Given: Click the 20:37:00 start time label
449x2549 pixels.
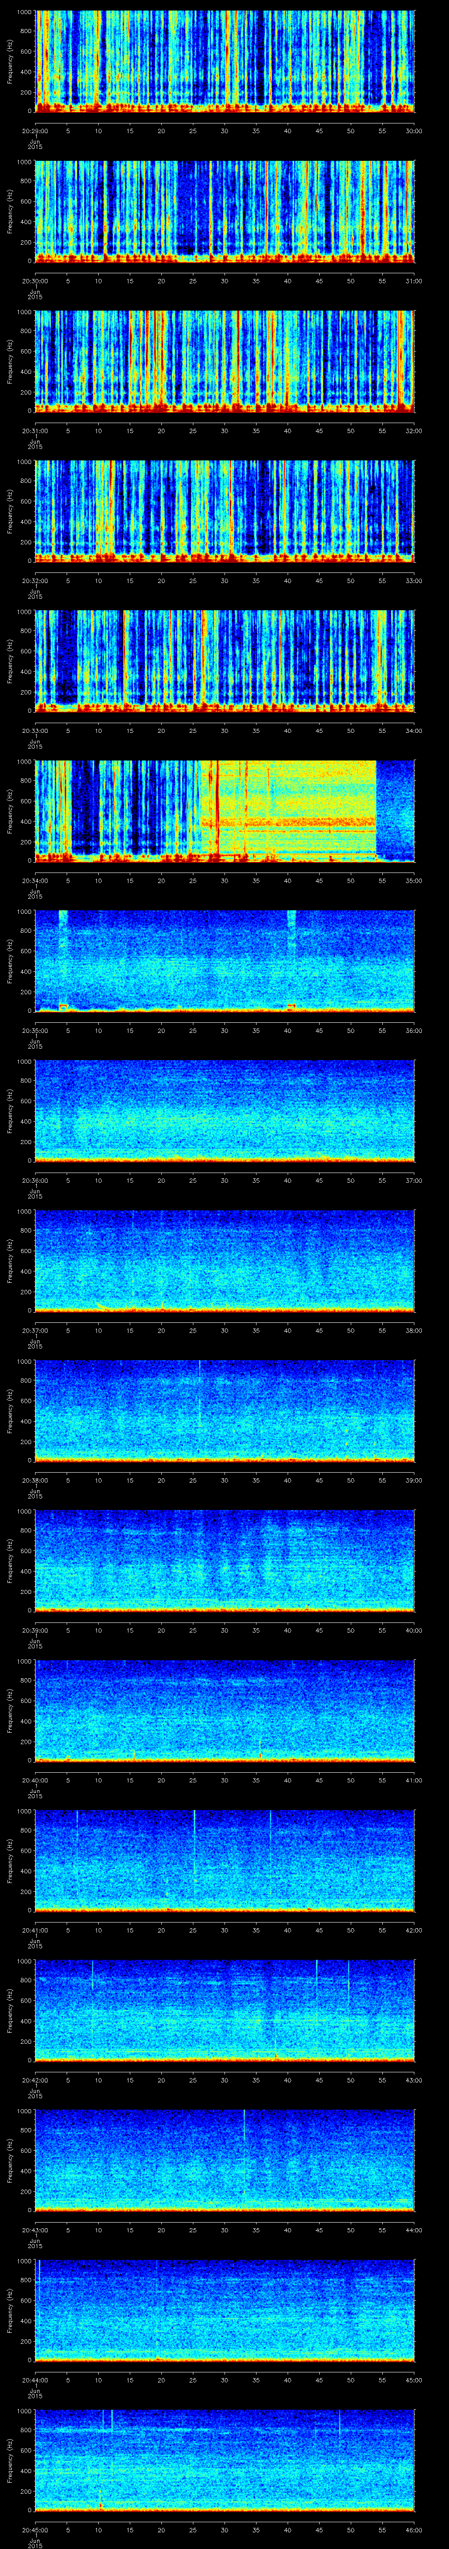Looking at the screenshot, I should pos(36,1330).
